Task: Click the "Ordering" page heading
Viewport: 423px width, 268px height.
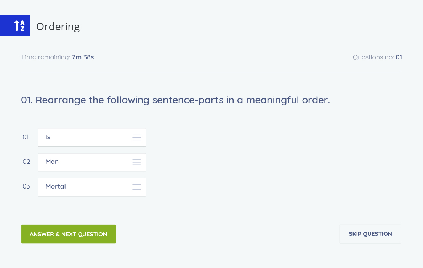Action: click(58, 27)
